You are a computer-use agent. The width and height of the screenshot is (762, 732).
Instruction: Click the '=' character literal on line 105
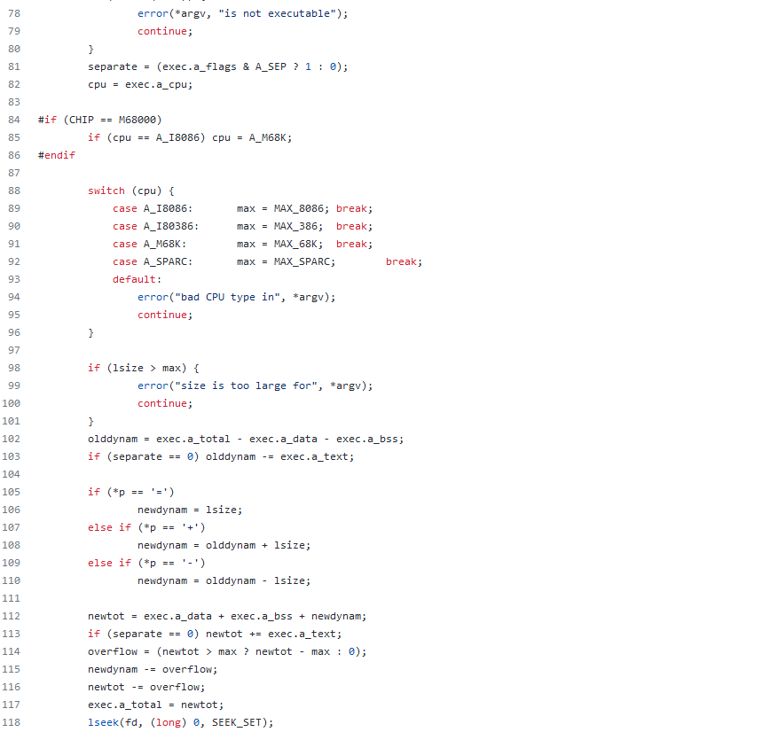tap(160, 492)
